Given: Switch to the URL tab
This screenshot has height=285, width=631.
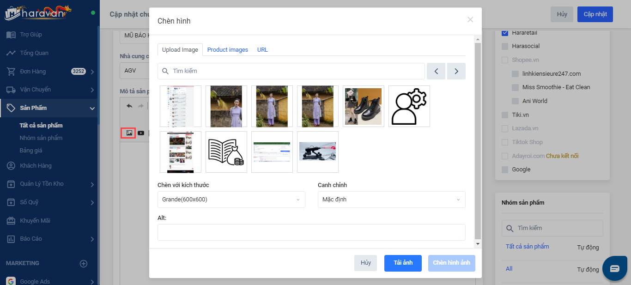Looking at the screenshot, I should pyautogui.click(x=262, y=50).
